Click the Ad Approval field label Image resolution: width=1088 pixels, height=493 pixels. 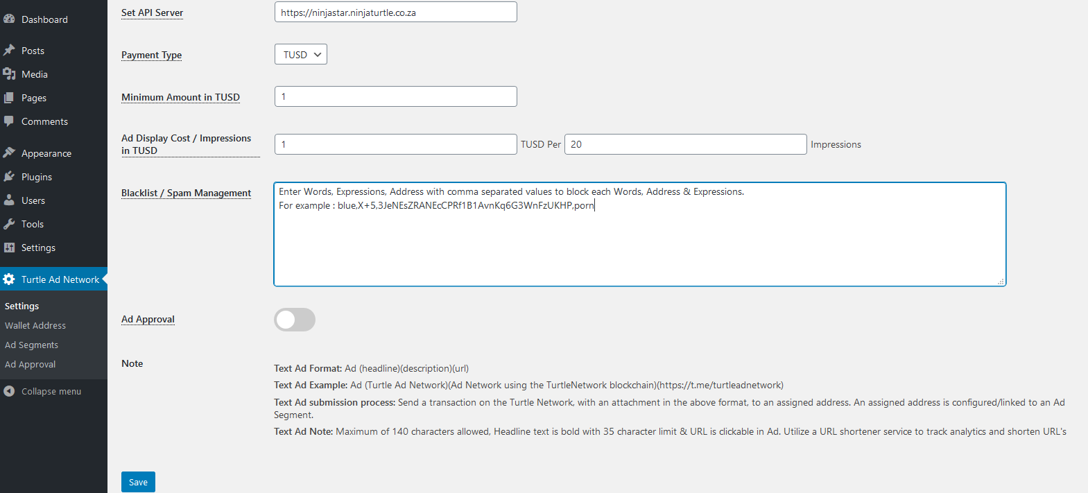[148, 319]
